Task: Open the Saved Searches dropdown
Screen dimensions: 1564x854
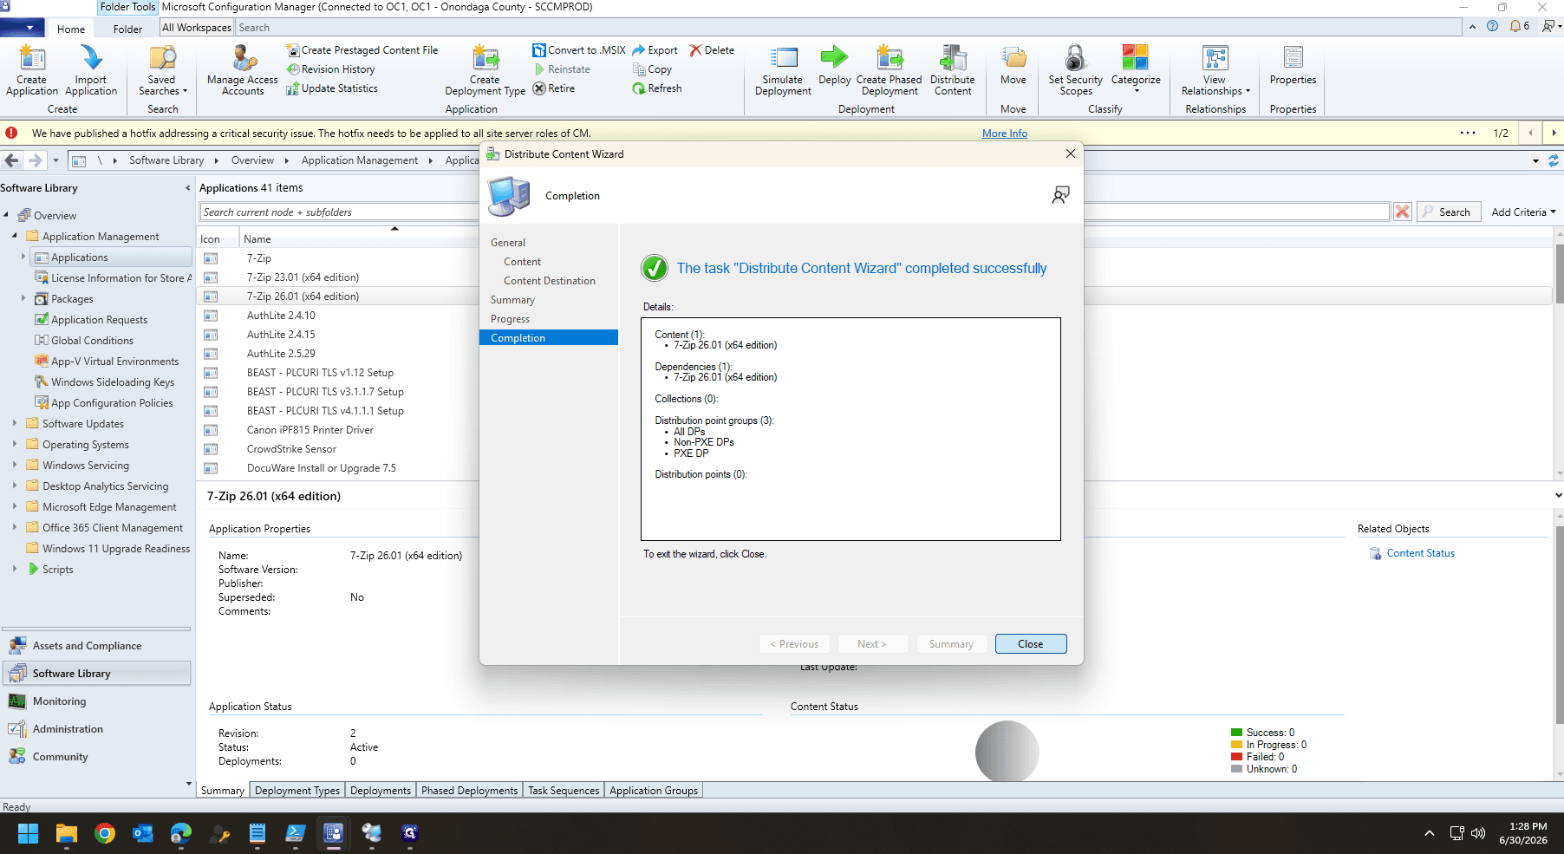Action: click(162, 70)
